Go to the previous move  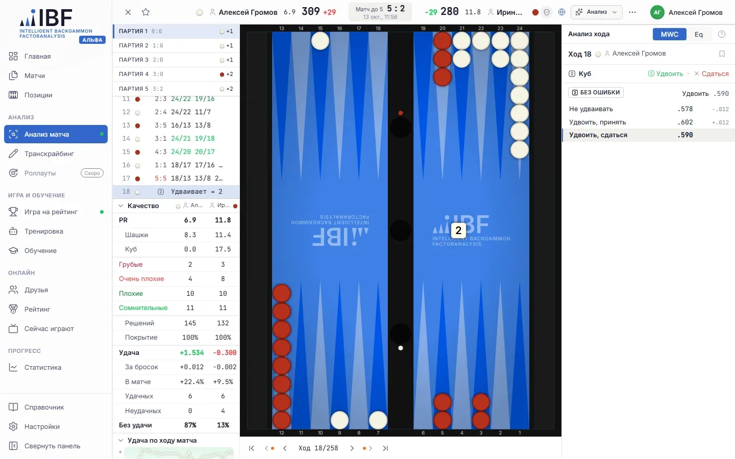285,448
